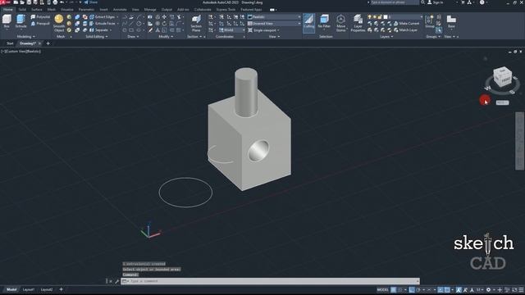525x295 pixels.
Task: Switch to the Layout1 tab
Action: [x=29, y=289]
